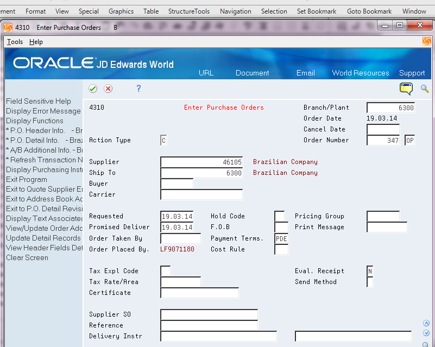Viewport: 435px width, 347px height.
Task: Open the View menu in top bar
Action: click(x=62, y=11)
